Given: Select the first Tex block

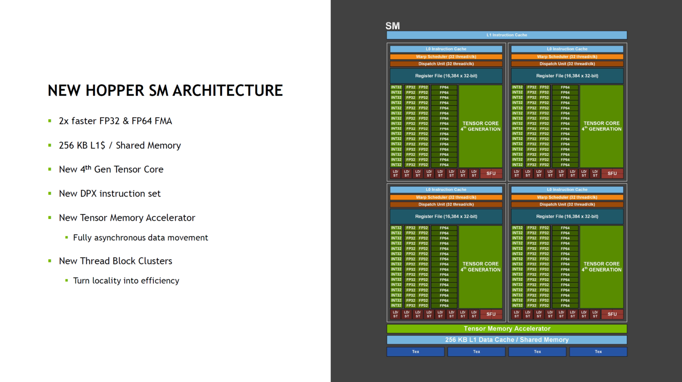Looking at the screenshot, I should point(415,351).
